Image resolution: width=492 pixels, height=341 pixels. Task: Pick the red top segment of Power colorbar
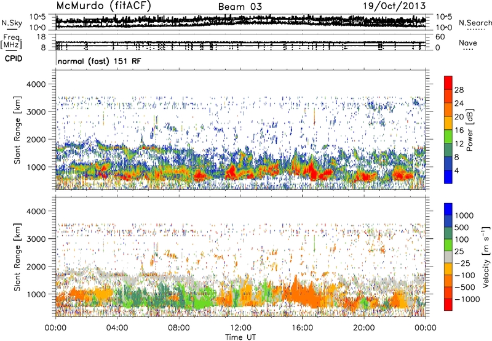[448, 83]
